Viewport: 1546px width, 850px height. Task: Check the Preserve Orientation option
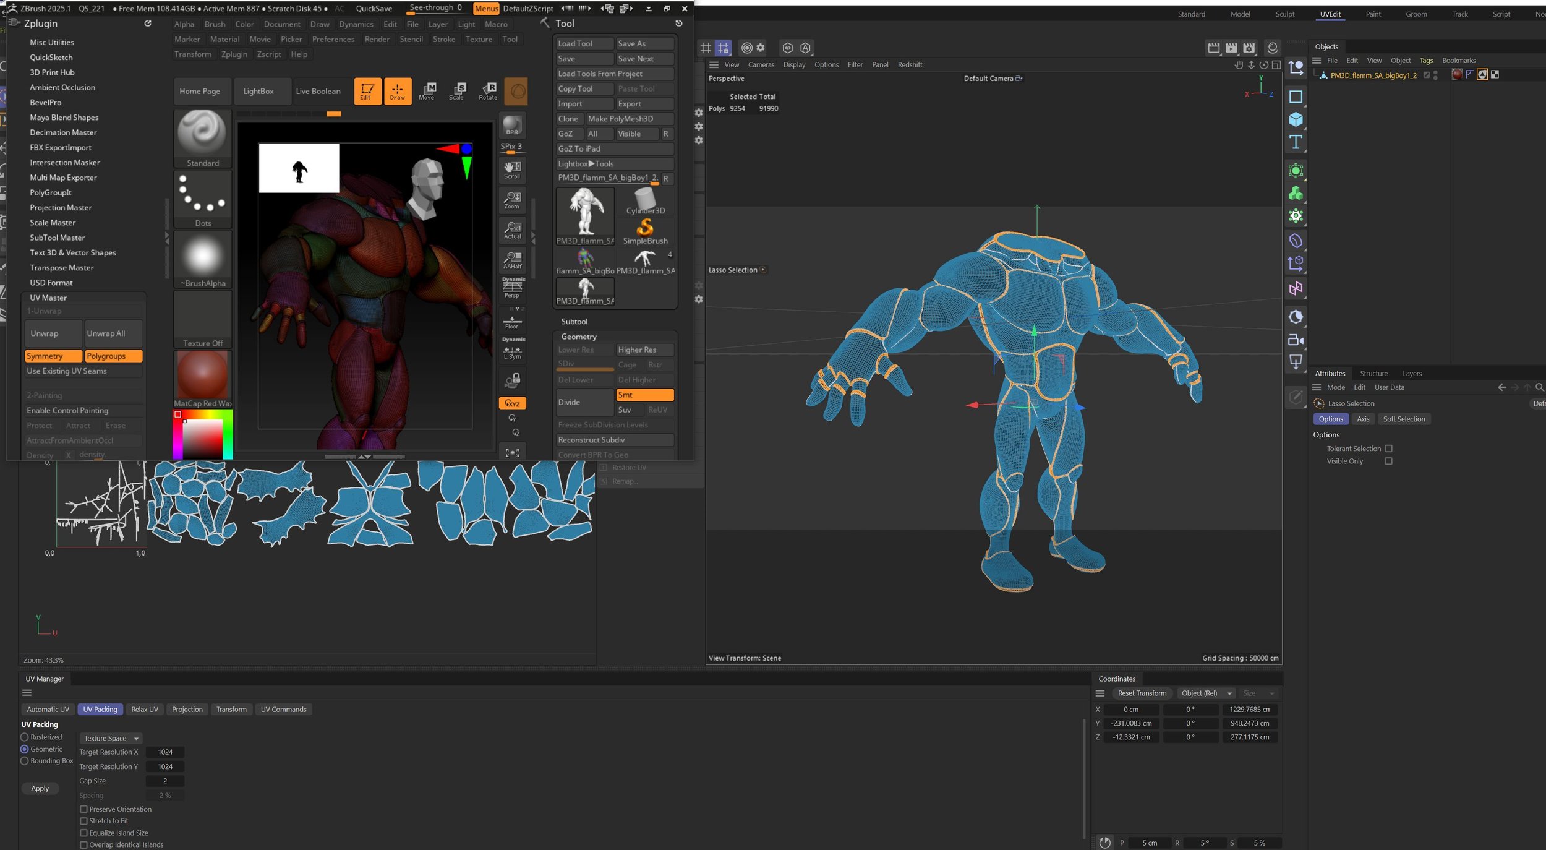click(x=83, y=809)
